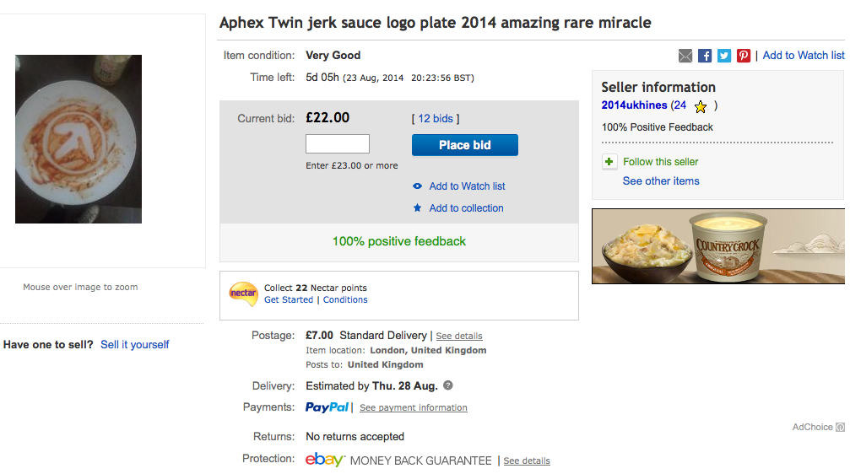Open the 12 bids history link
850x474 pixels.
point(436,119)
